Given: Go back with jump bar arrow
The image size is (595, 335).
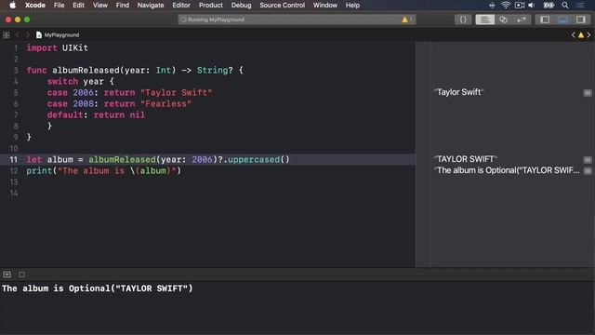Looking at the screenshot, I should tap(17, 35).
